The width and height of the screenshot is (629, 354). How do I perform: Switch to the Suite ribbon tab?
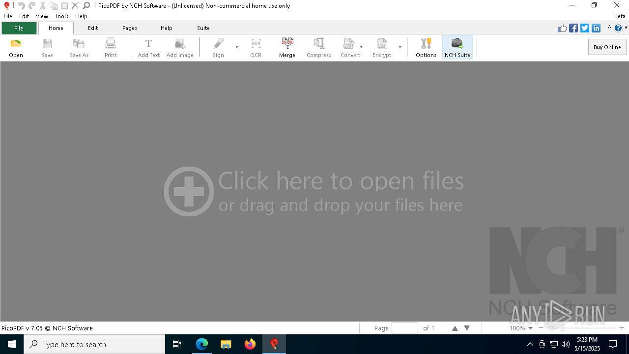tap(203, 28)
